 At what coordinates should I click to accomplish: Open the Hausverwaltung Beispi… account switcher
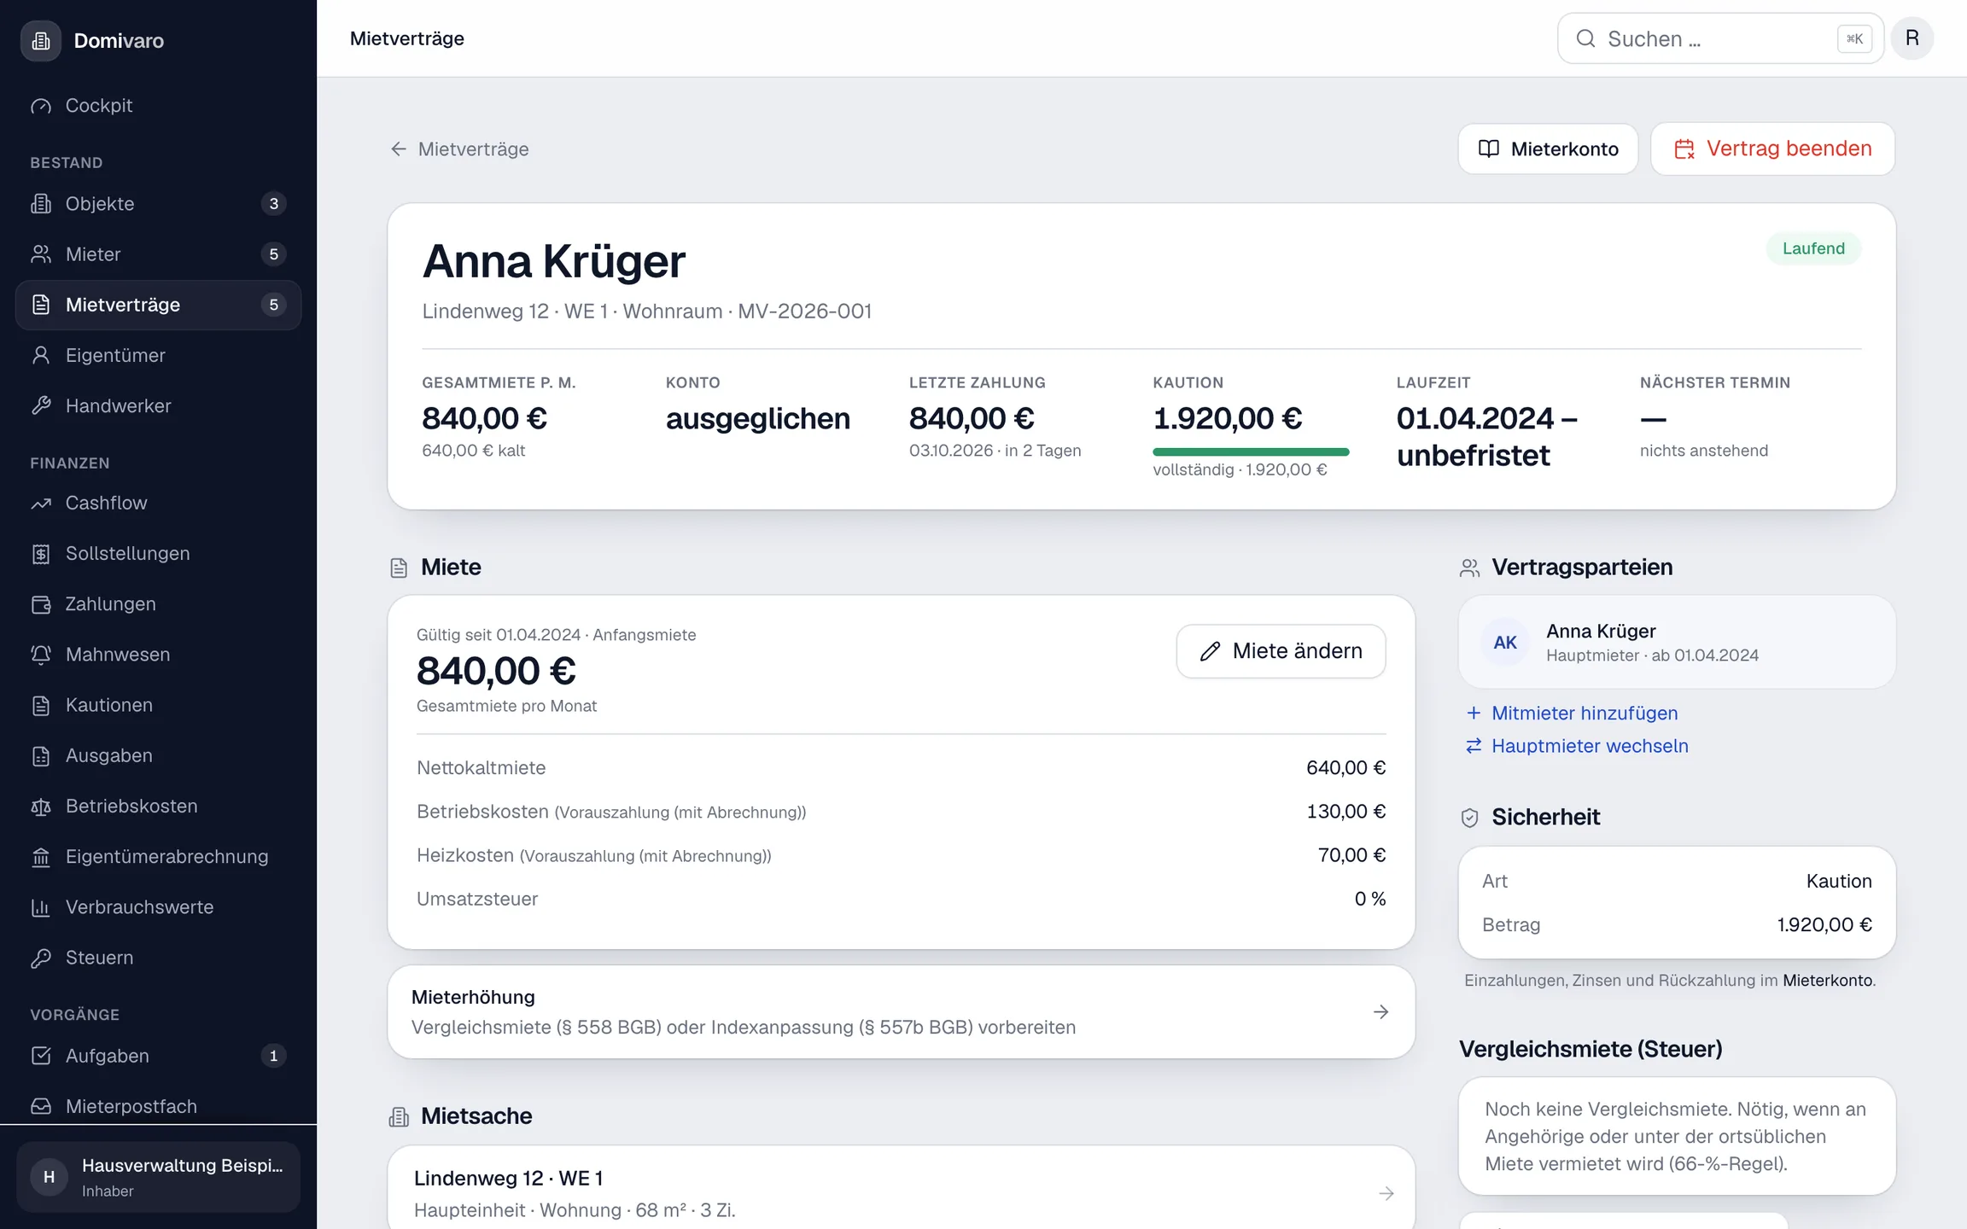click(159, 1177)
